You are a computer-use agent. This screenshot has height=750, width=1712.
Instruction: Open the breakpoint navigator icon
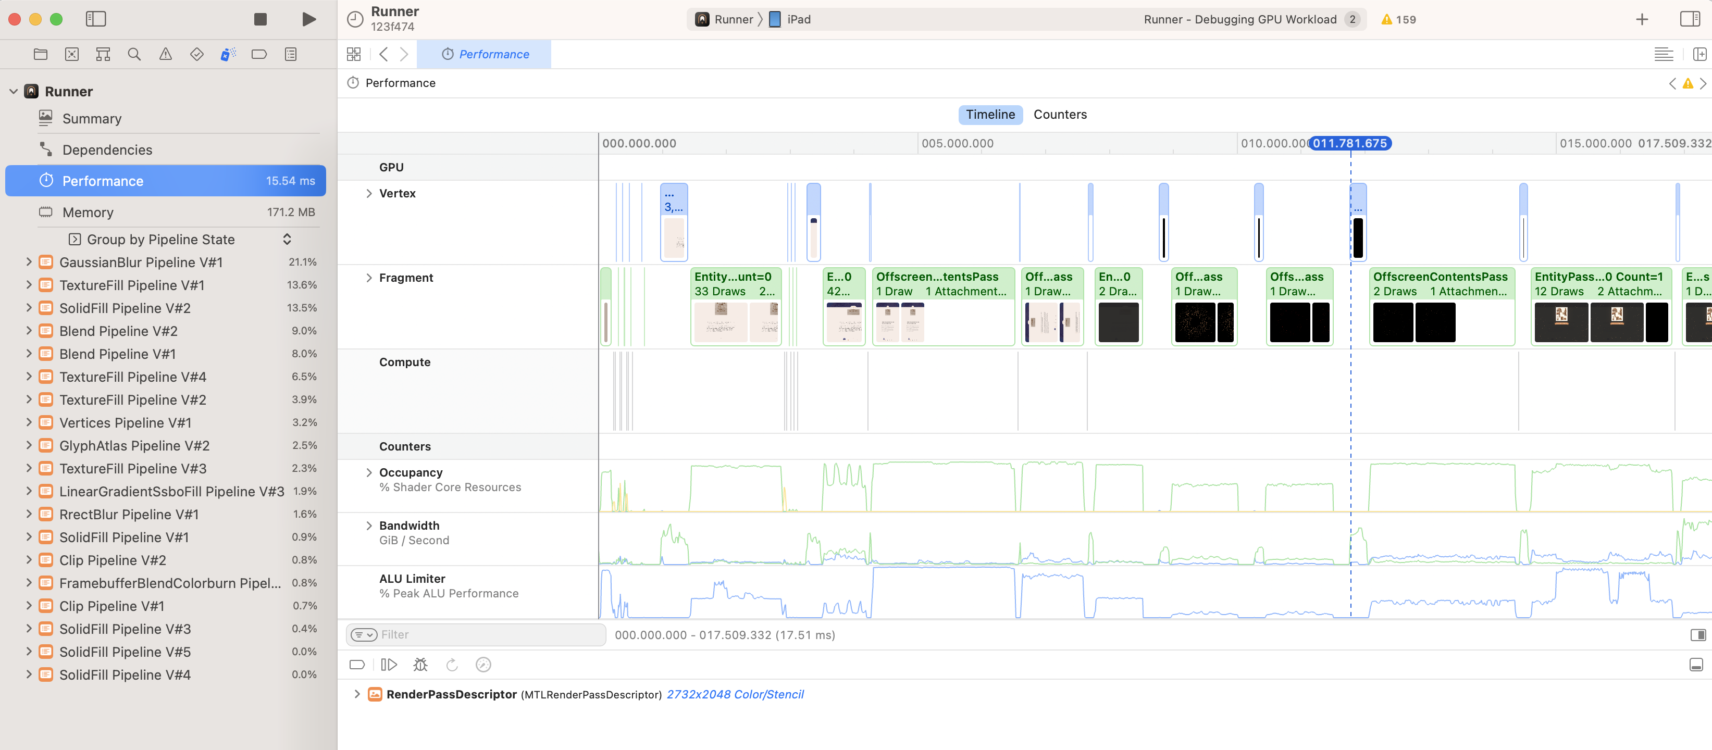pyautogui.click(x=258, y=55)
